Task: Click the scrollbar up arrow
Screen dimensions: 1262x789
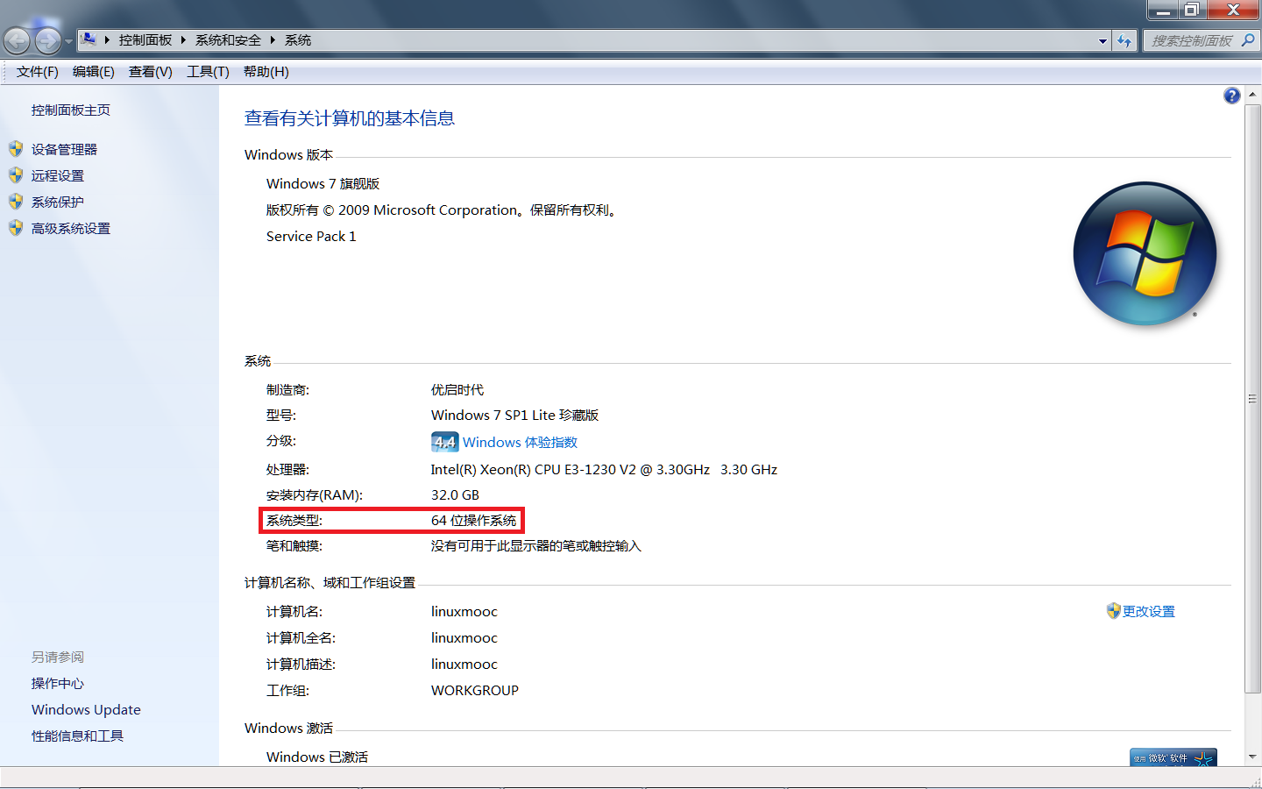Action: tap(1252, 94)
